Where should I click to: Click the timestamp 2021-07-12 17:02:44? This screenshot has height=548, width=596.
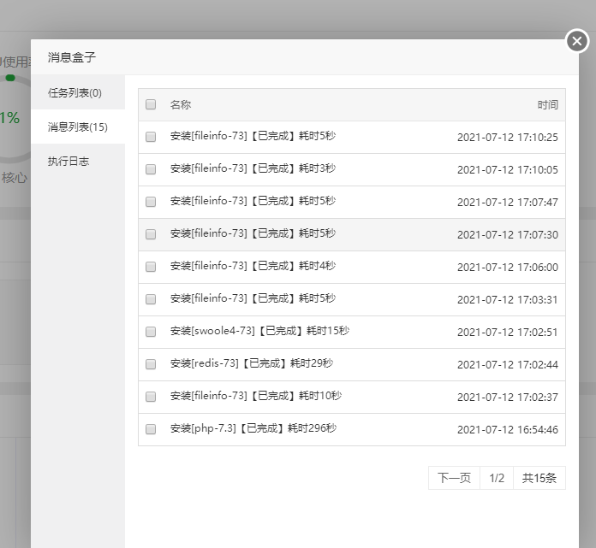point(508,365)
